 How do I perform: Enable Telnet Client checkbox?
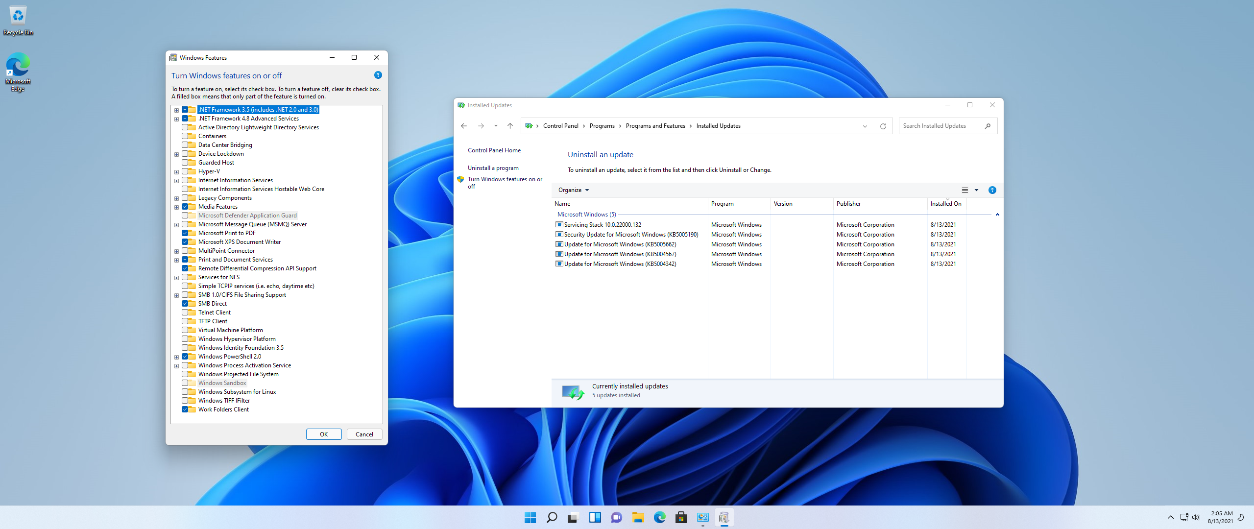(185, 313)
